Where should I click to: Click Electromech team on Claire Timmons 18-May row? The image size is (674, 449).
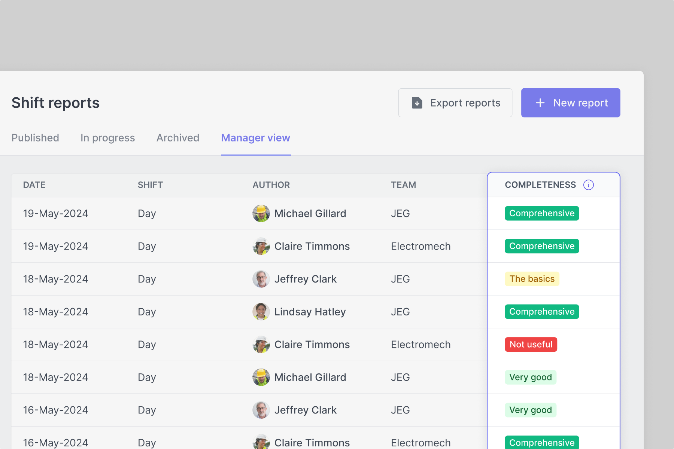pyautogui.click(x=421, y=345)
